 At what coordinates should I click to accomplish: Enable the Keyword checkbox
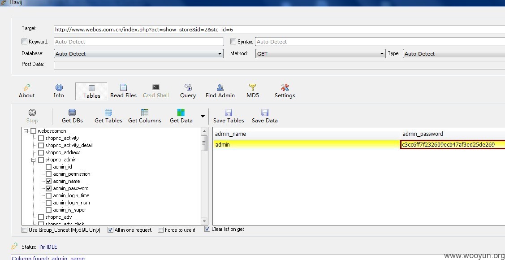pos(25,42)
